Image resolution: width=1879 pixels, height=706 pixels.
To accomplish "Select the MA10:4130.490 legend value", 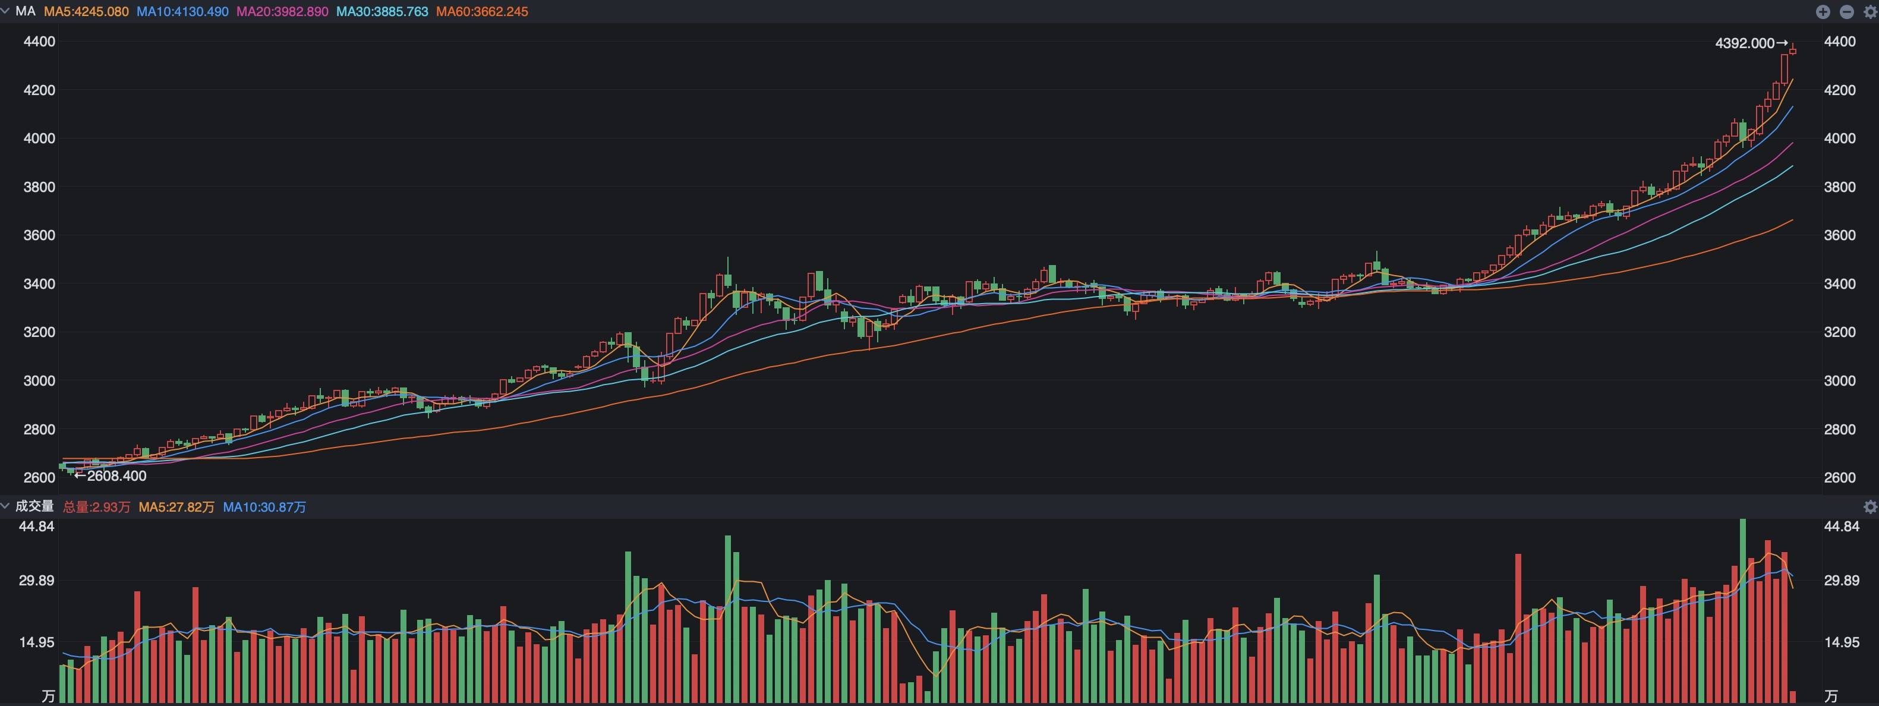I will coord(182,12).
